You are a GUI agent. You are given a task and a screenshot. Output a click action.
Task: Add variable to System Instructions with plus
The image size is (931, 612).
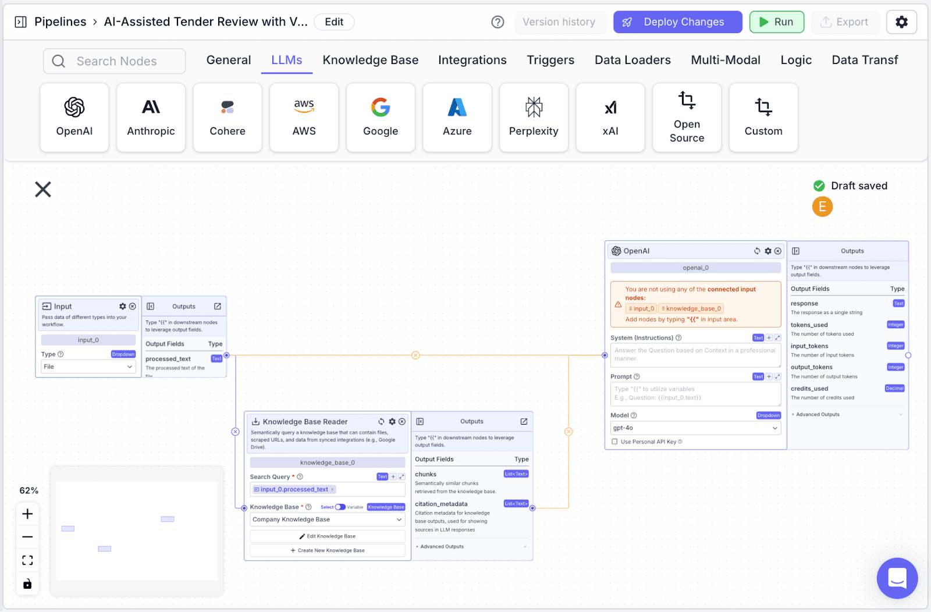coord(769,337)
